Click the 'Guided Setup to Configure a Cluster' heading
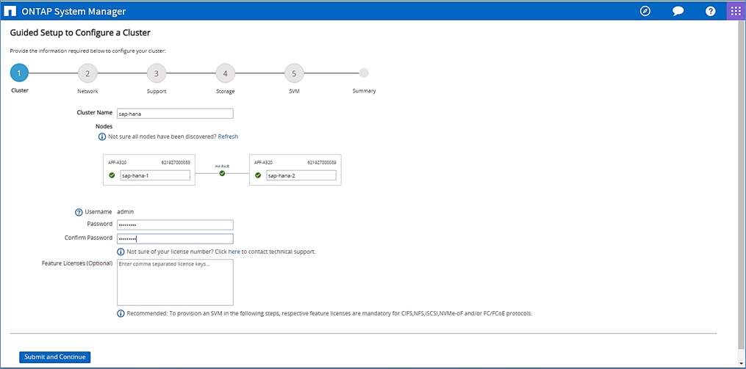 point(80,33)
